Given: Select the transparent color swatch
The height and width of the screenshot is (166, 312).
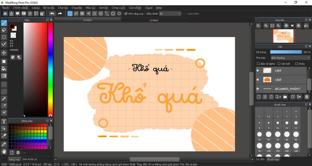Looking at the screenshot, I should [x=13, y=35].
